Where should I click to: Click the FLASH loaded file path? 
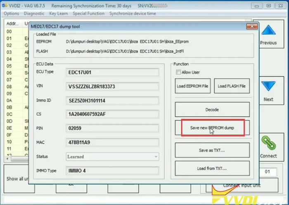pyautogui.click(x=125, y=51)
